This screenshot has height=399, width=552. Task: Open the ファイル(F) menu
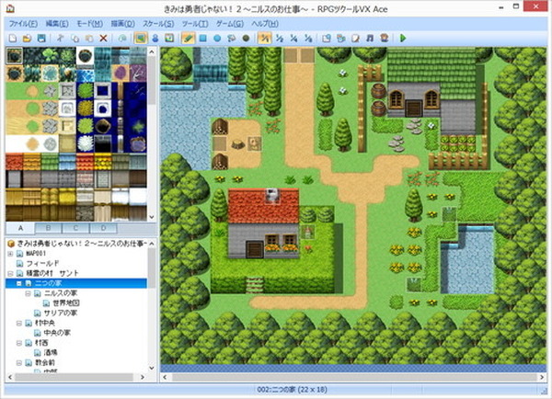pyautogui.click(x=23, y=24)
